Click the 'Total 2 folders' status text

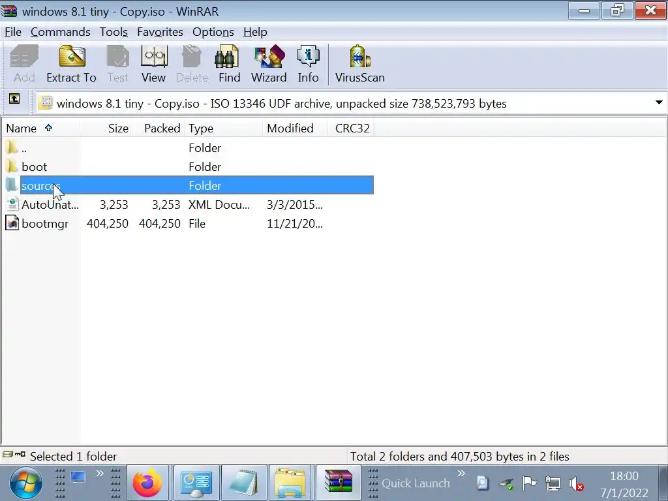(x=460, y=456)
